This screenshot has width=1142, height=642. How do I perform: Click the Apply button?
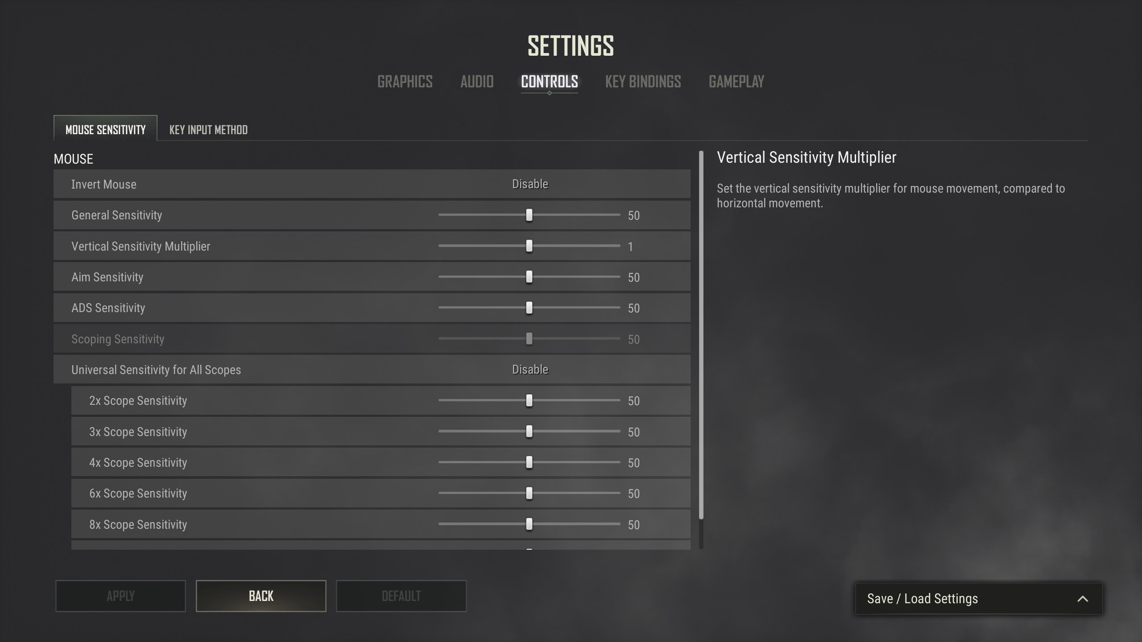120,596
